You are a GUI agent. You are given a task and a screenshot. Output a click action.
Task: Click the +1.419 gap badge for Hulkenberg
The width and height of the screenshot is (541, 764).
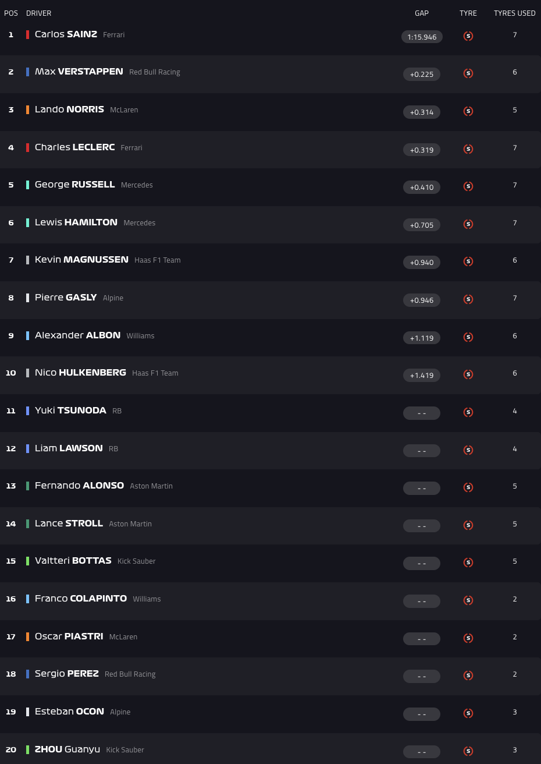point(422,376)
